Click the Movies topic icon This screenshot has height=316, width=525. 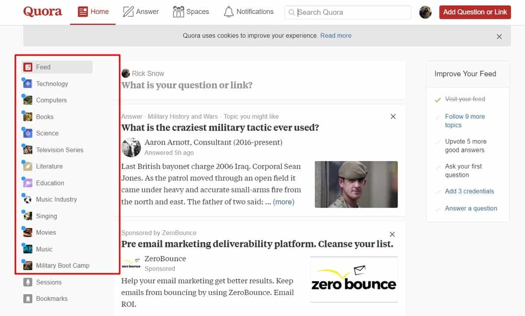[28, 232]
